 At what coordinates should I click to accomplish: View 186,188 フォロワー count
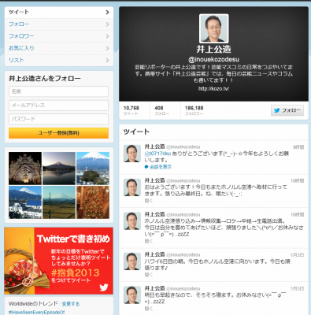point(194,110)
